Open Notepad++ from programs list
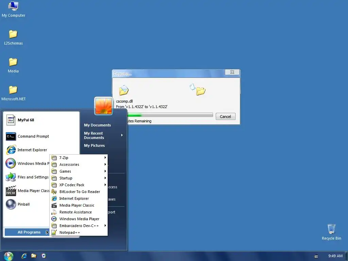Viewport: 348px width, 261px height. [79, 232]
